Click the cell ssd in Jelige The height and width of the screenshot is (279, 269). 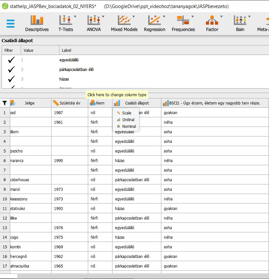click(x=31, y=112)
